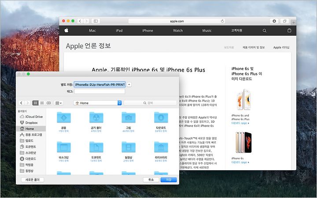The height and width of the screenshot is (198, 317).
Task: Show all tabs in Safari
Action: 284,21
